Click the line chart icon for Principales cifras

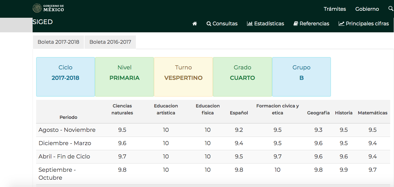[341, 24]
